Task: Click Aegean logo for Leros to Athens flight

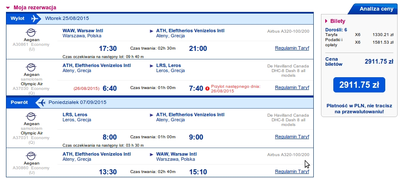Action: [32, 117]
